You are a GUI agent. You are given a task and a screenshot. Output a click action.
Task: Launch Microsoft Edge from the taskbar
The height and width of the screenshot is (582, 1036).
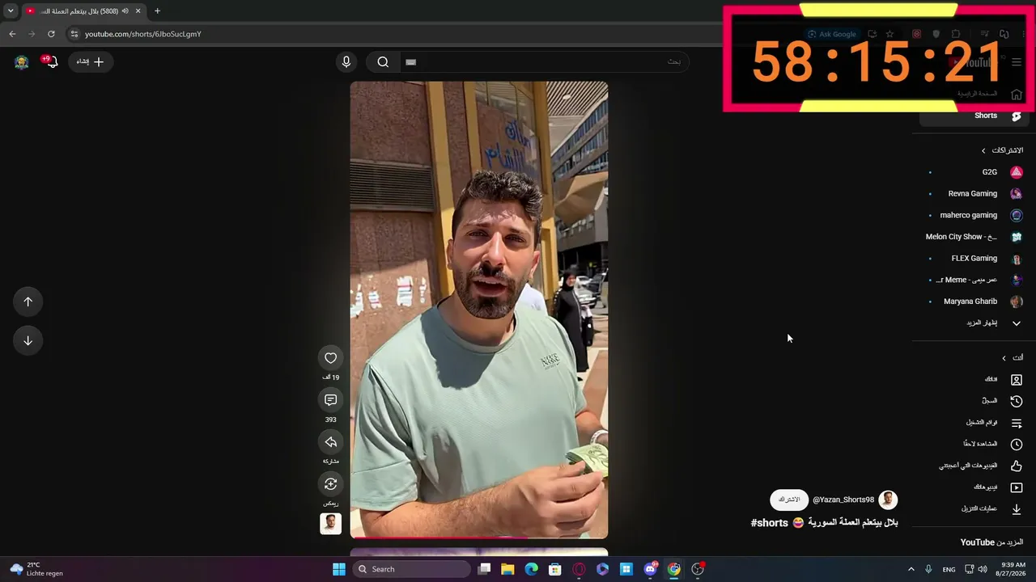tap(531, 569)
